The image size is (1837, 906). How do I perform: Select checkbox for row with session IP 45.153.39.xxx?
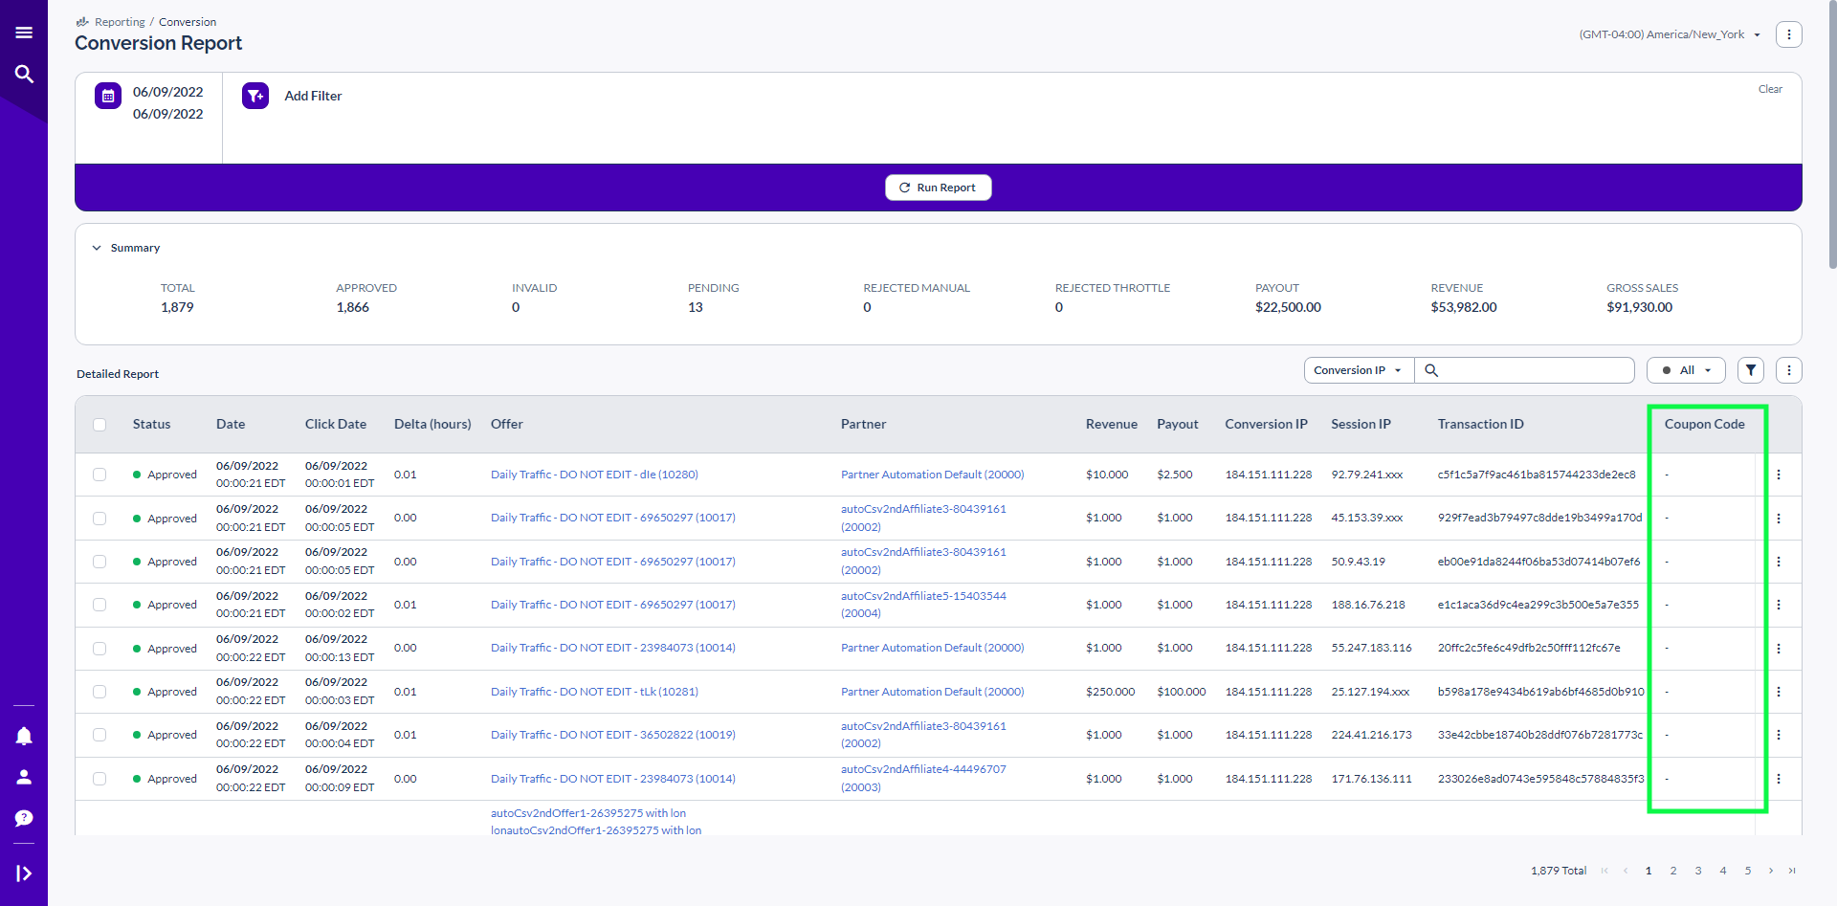click(100, 519)
